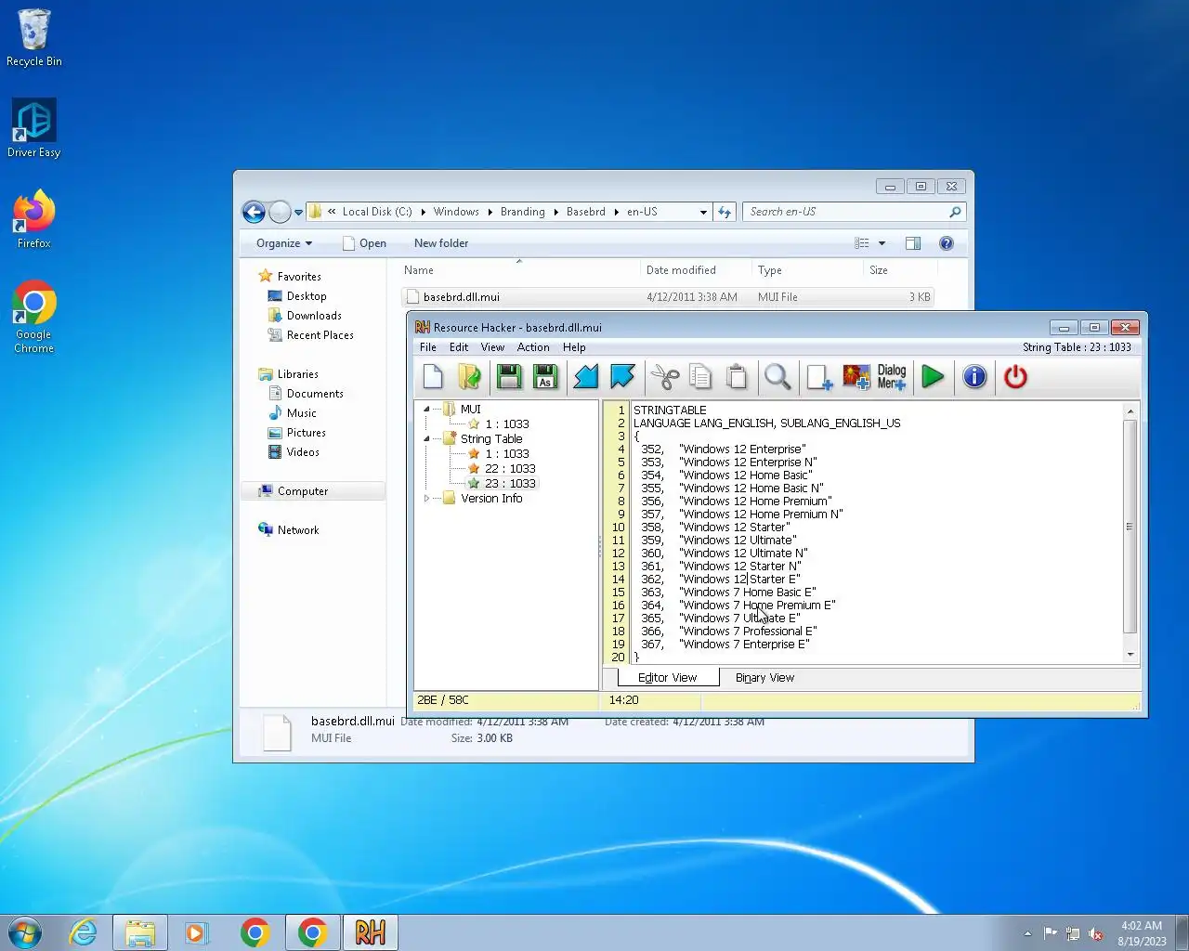Compile script with green play arrow
The height and width of the screenshot is (951, 1189).
(933, 377)
